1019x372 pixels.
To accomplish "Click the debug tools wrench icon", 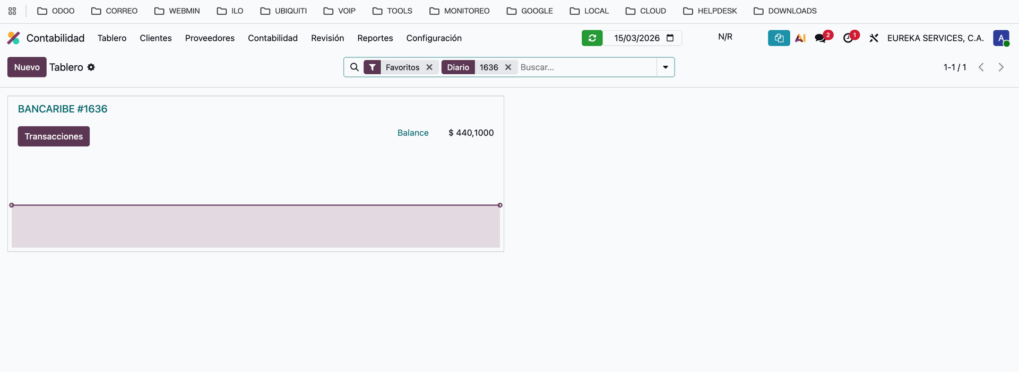I will [874, 38].
